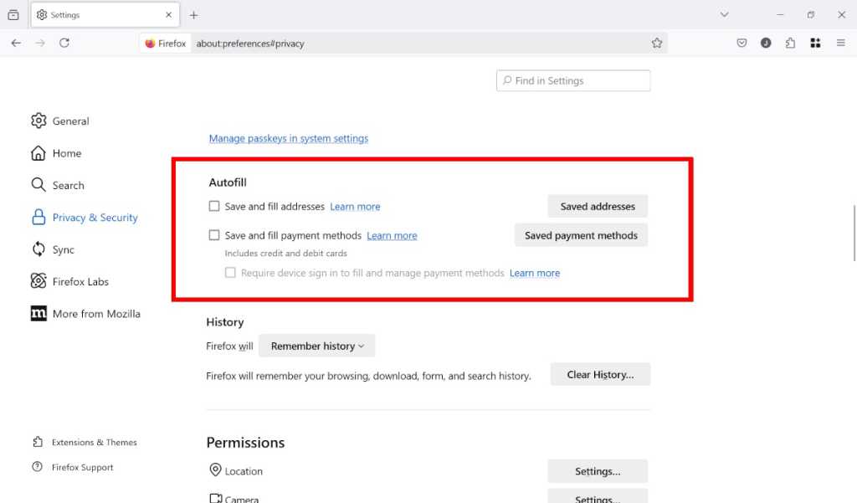
Task: Click the More from Mozilla icon
Action: point(38,313)
